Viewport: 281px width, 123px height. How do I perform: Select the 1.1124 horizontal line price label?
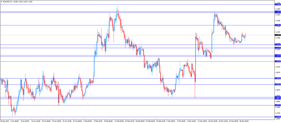coord(278,48)
